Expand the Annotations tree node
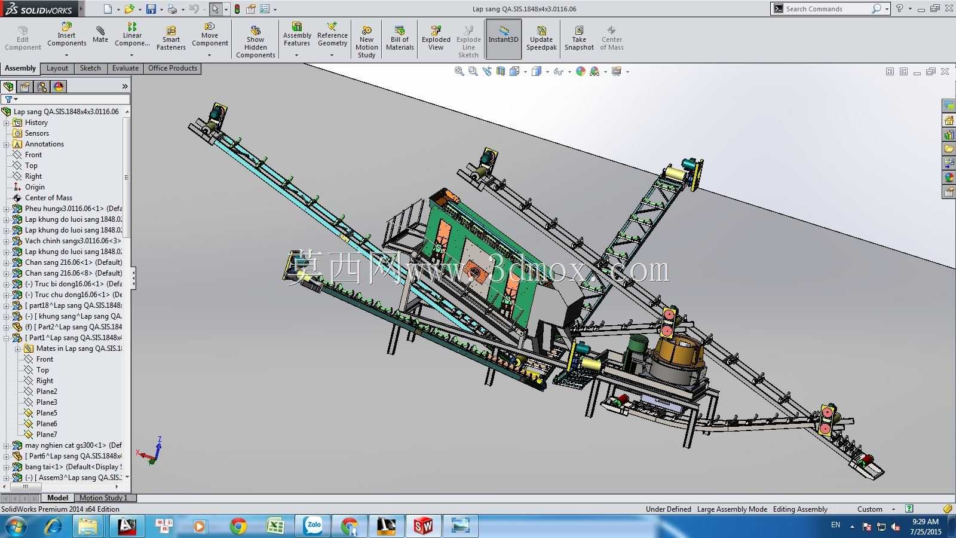Viewport: 956px width, 538px height. pos(6,144)
